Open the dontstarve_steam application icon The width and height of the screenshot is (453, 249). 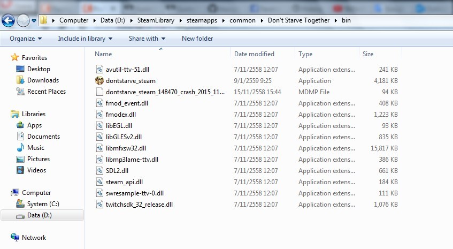tap(99, 81)
